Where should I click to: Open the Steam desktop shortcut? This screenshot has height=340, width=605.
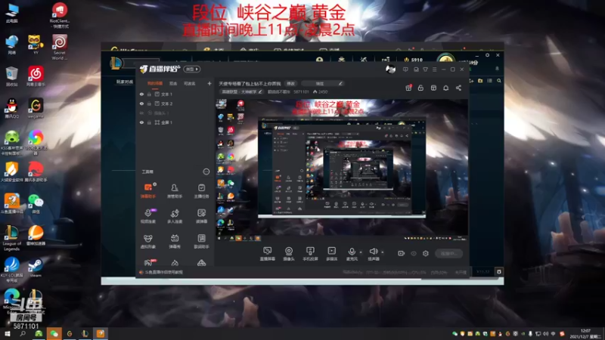coord(36,268)
